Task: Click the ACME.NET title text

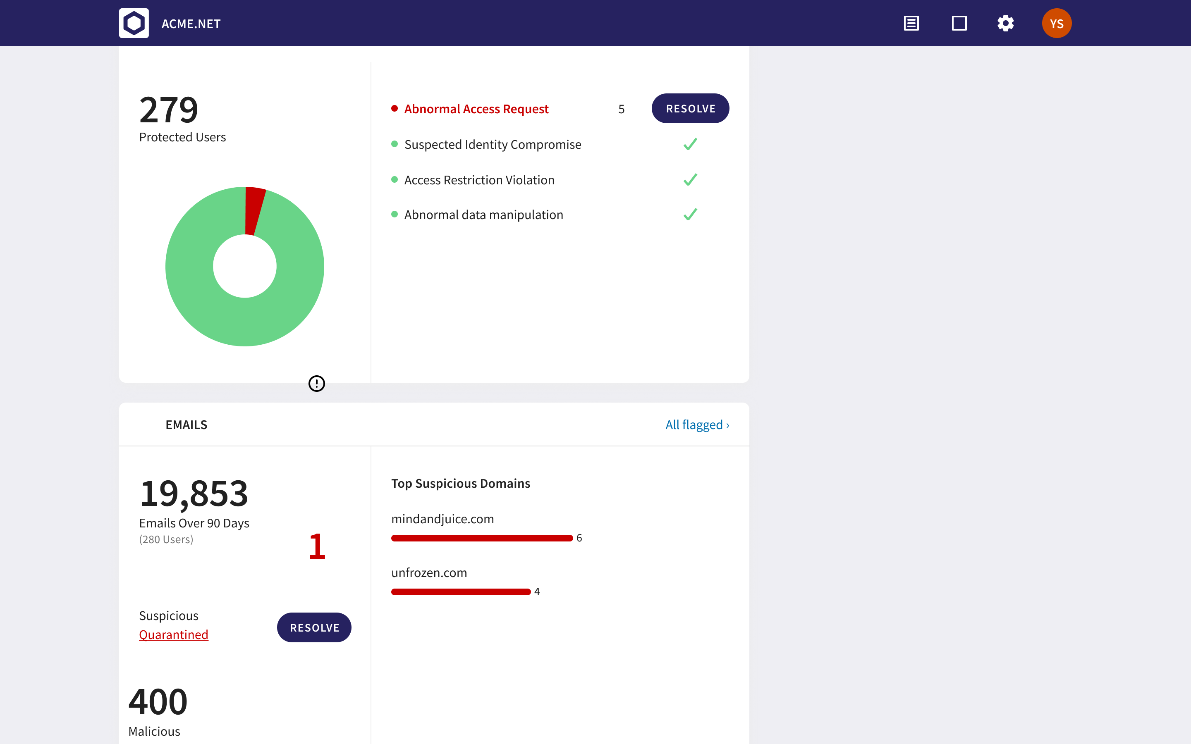Action: [x=191, y=24]
